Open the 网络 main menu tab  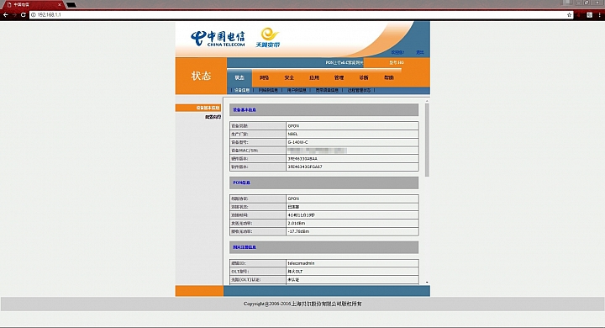tap(265, 77)
